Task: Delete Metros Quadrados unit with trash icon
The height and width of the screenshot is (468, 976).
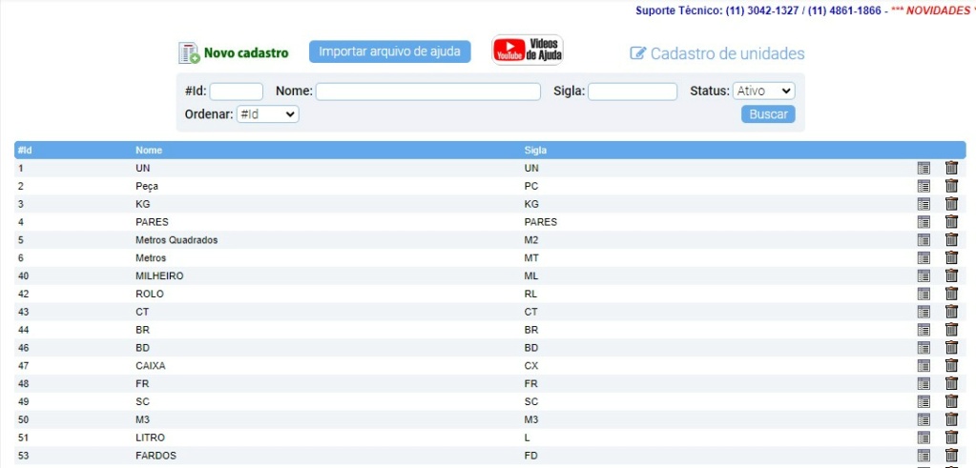Action: coord(951,240)
